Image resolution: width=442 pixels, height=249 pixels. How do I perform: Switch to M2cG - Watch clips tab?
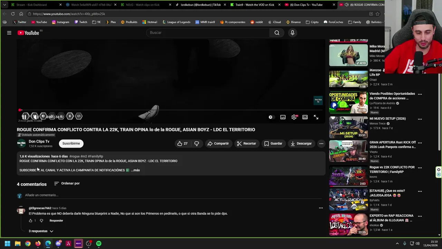[145, 5]
